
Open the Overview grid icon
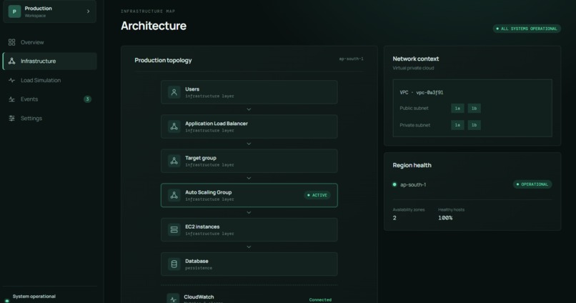point(11,42)
